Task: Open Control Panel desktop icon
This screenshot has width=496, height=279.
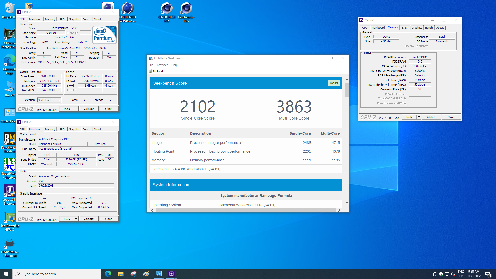Action: pyautogui.click(x=9, y=115)
